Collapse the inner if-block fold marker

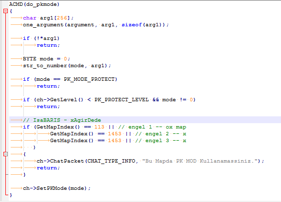pyautogui.click(x=5, y=154)
